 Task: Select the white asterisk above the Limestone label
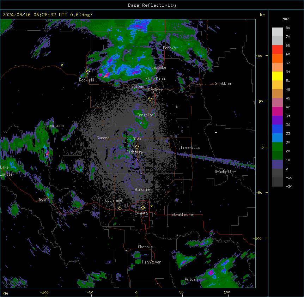54,122
